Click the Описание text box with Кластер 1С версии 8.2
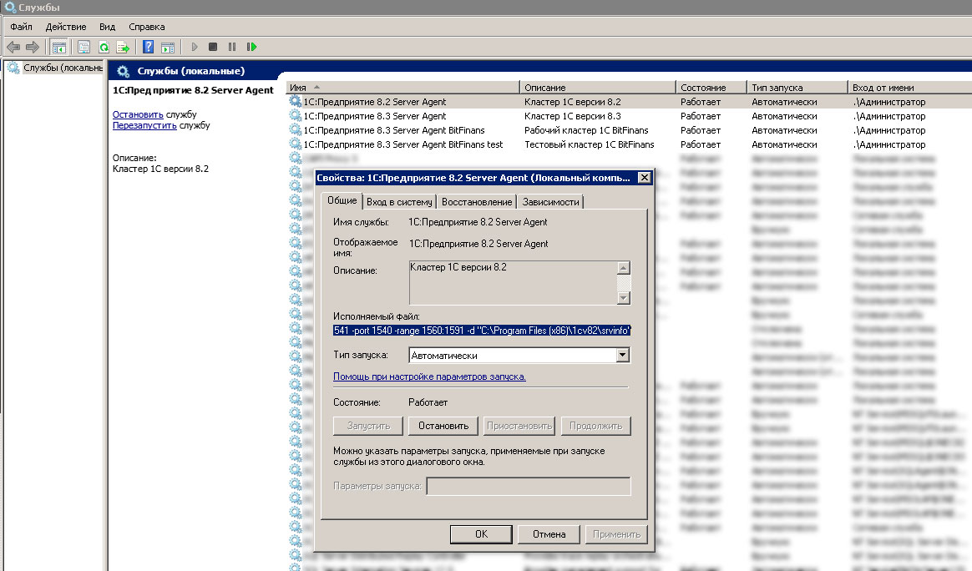Viewport: 972px width, 571px height. click(513, 283)
